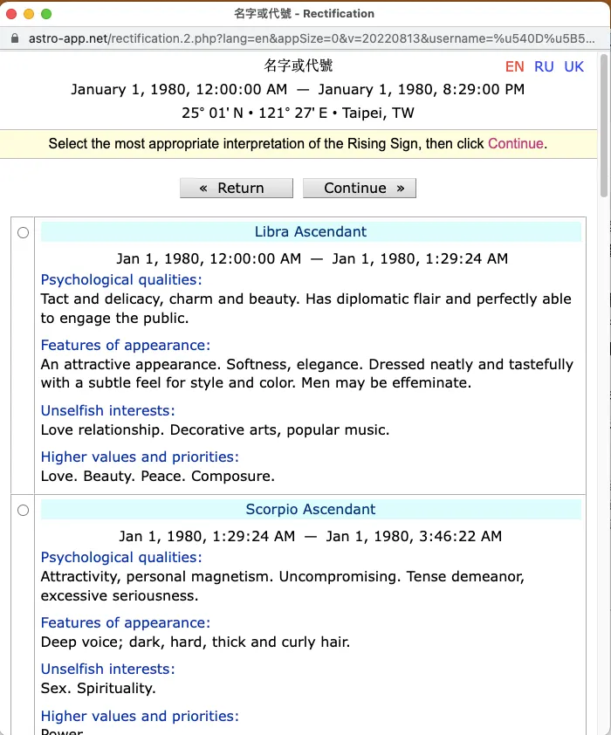Image resolution: width=611 pixels, height=735 pixels.
Task: Click the page title 名字或代號 below address bar
Action: [298, 65]
